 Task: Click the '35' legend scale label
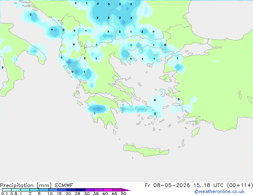pos(96,193)
